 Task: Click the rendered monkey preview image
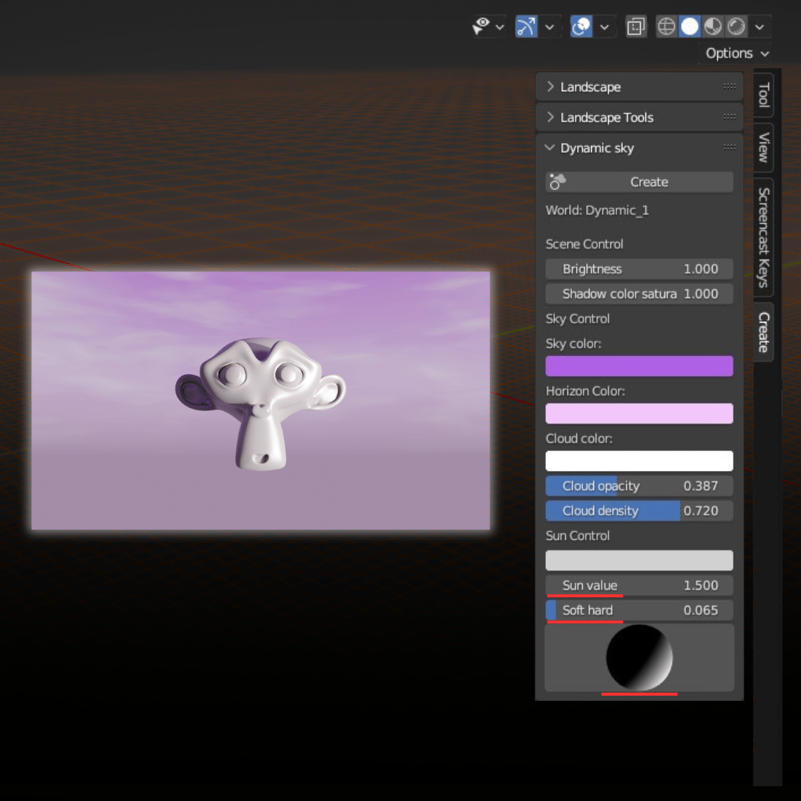pos(260,400)
